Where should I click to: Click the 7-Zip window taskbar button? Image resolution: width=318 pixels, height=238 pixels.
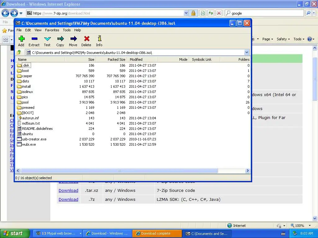pyautogui.click(x=207, y=233)
